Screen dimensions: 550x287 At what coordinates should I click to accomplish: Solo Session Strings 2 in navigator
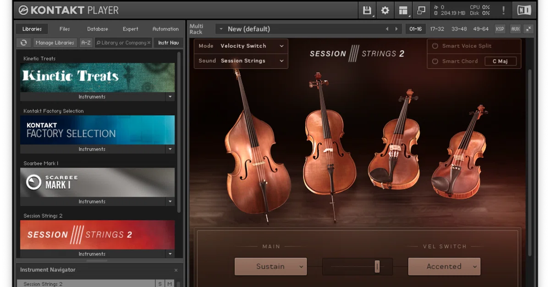point(160,284)
